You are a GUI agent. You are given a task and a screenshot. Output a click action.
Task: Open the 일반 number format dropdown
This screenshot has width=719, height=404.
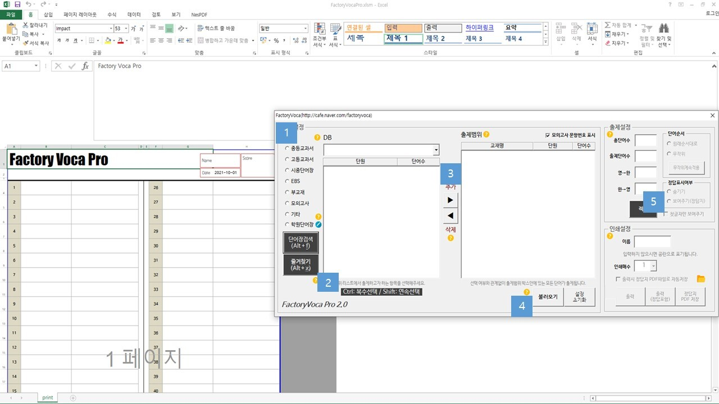(x=304, y=28)
